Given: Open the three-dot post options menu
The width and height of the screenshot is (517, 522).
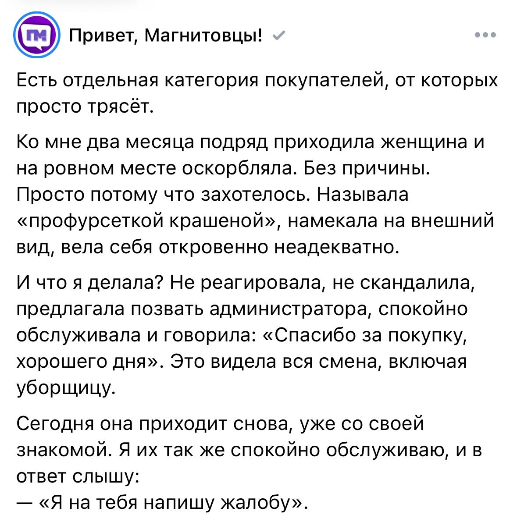Looking at the screenshot, I should [x=485, y=35].
